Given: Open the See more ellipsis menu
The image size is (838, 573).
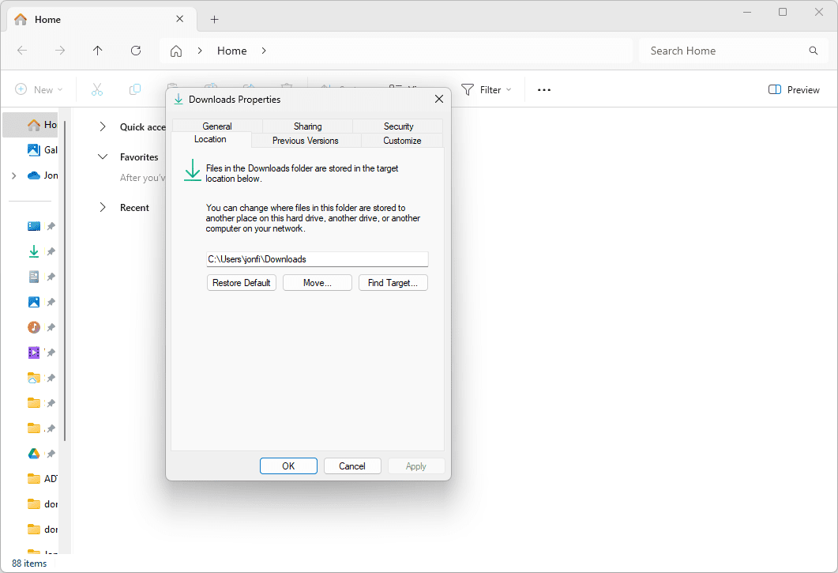Looking at the screenshot, I should point(543,90).
